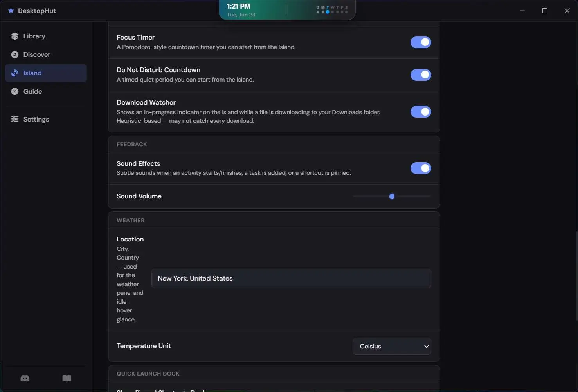Open the Settings page
Viewport: 578px width, 392px height.
point(46,119)
